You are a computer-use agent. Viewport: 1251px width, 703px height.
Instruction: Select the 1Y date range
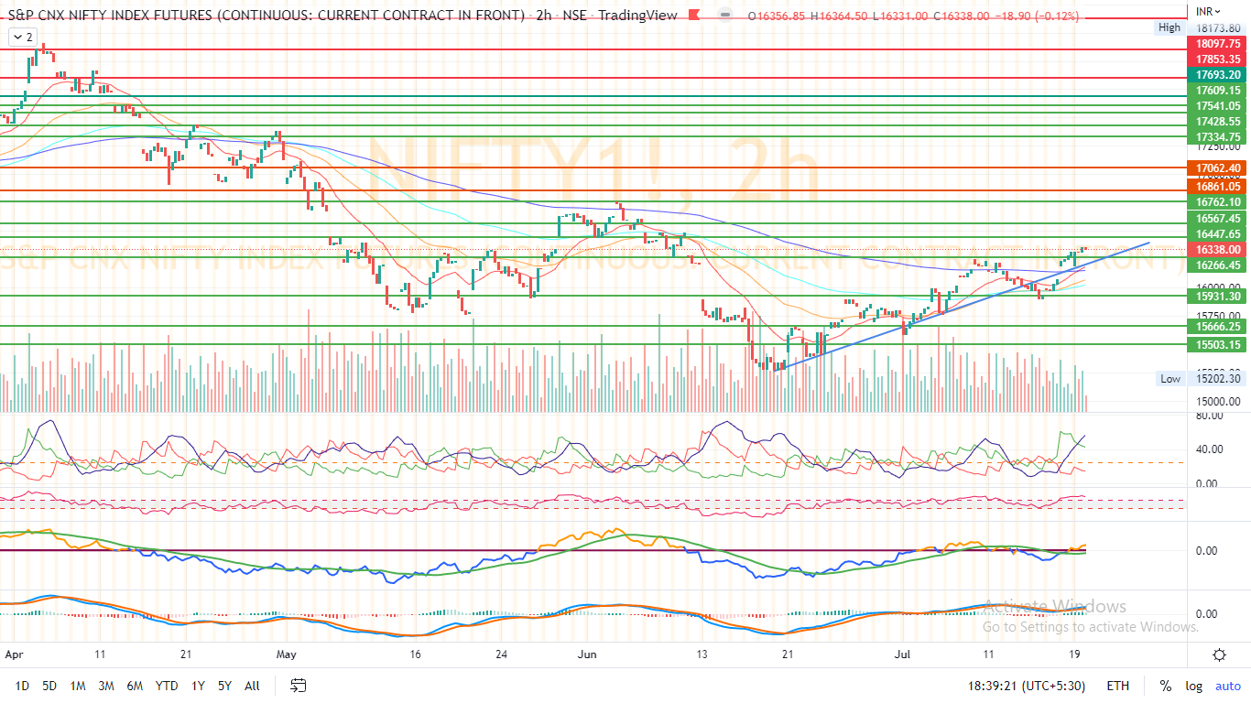198,686
